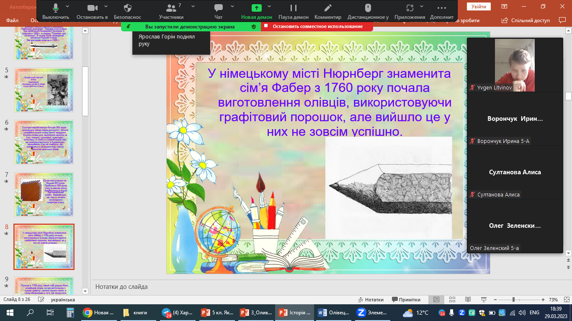
Task: Select slide 6 thumbnail
Action: tap(44, 143)
